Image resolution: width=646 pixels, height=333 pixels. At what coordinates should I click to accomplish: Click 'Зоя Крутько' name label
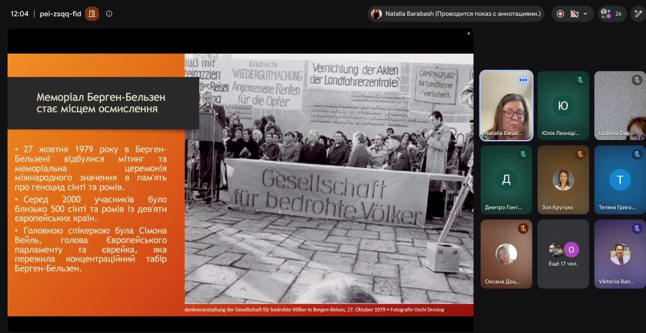[558, 207]
